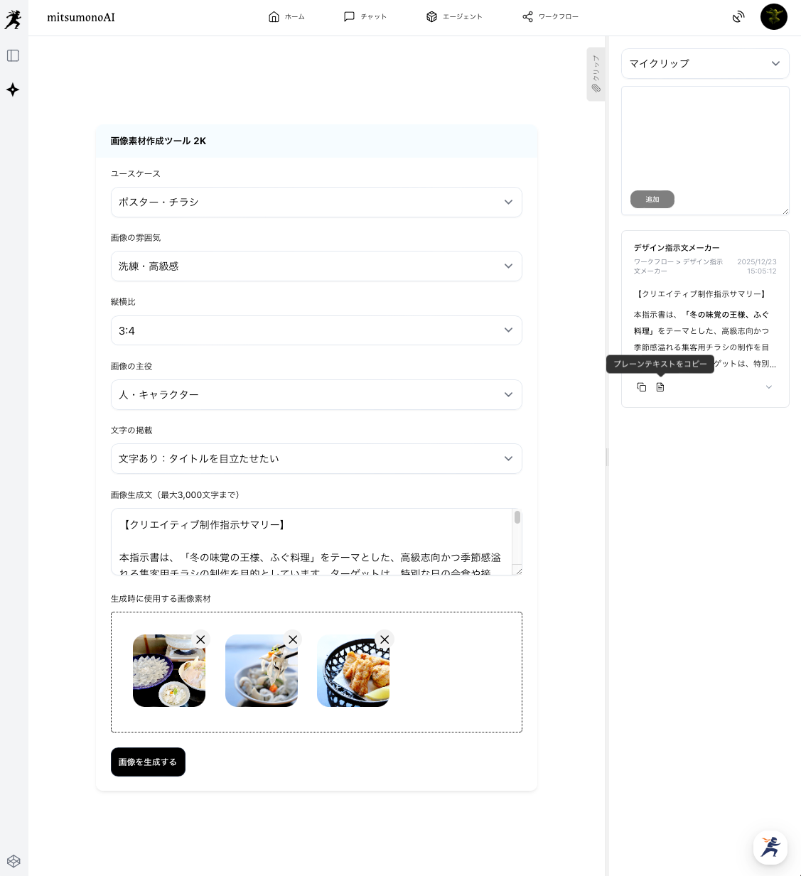Image resolution: width=801 pixels, height=876 pixels.
Task: Open the ワークフロー menu item
Action: [x=550, y=16]
